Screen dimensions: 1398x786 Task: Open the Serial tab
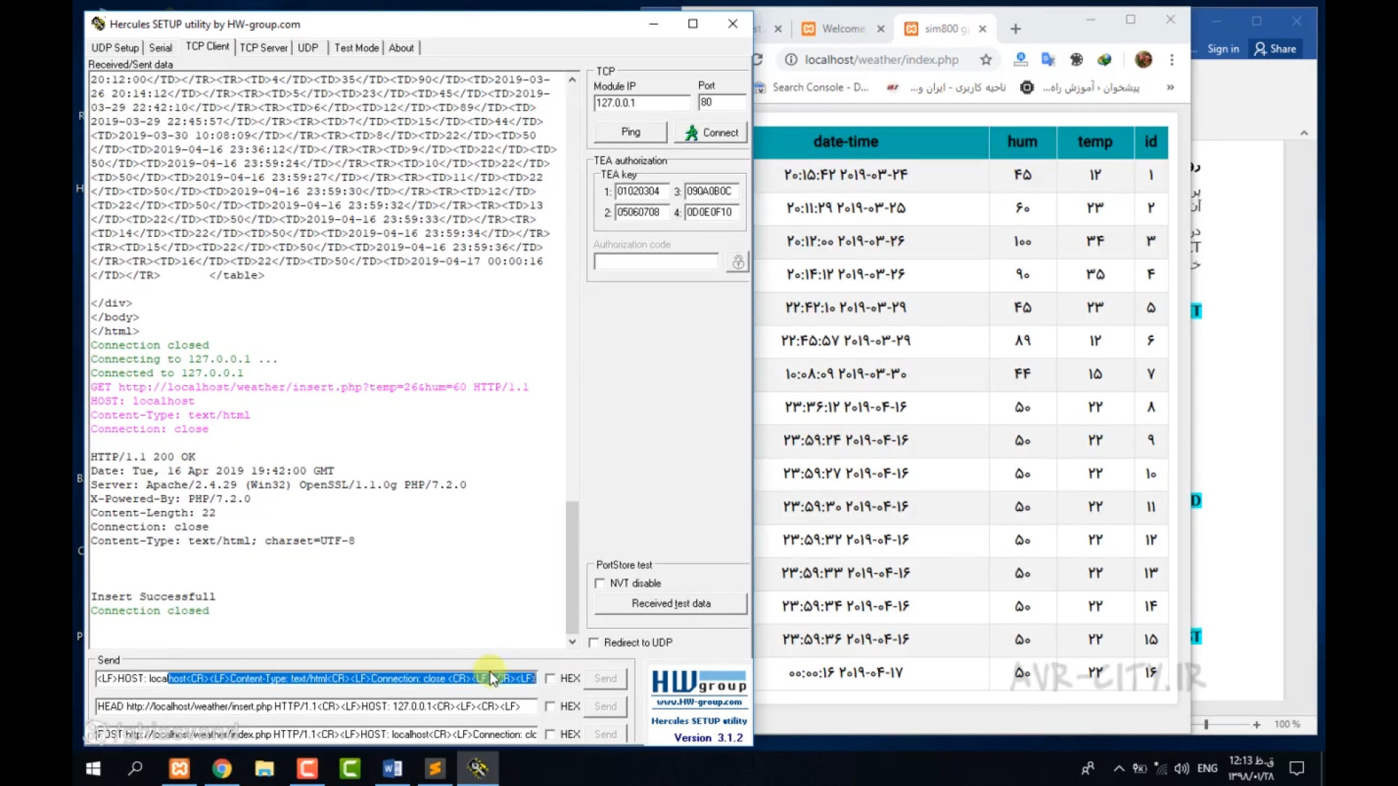(160, 48)
